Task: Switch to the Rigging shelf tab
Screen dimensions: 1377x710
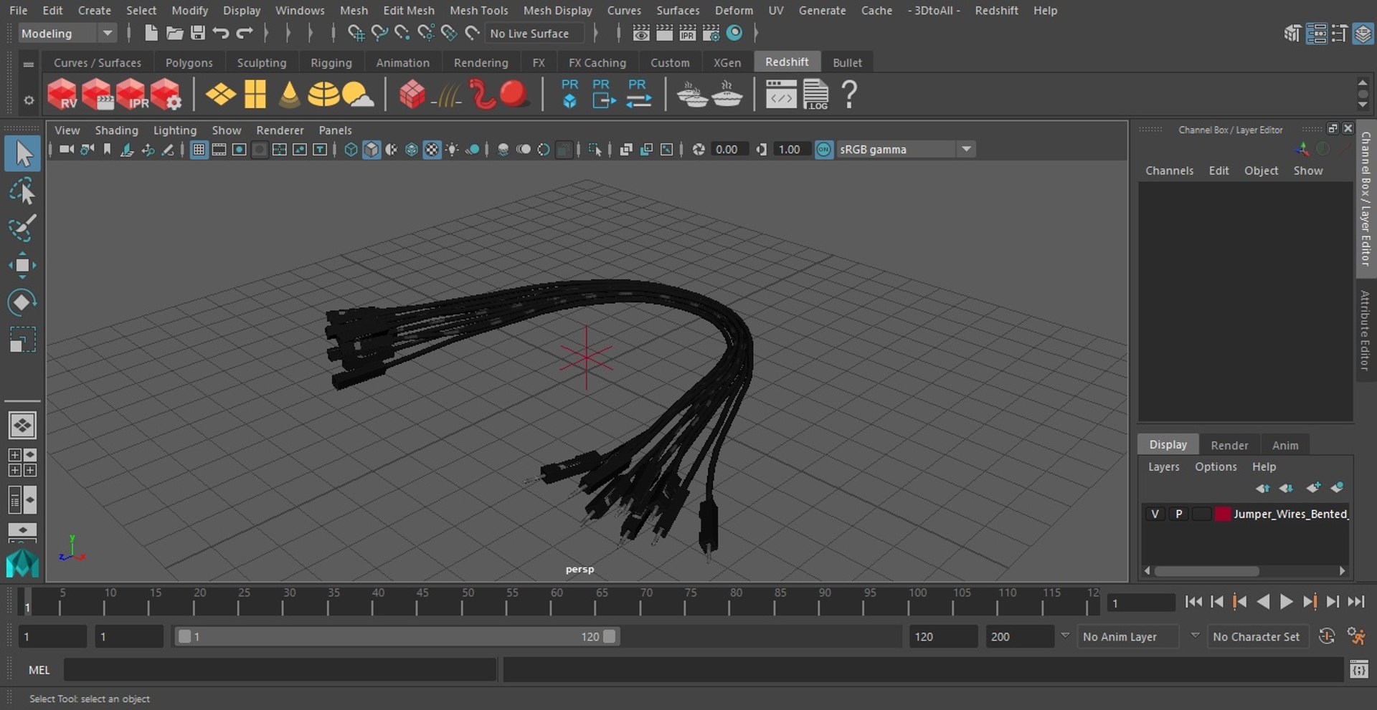Action: click(x=331, y=62)
